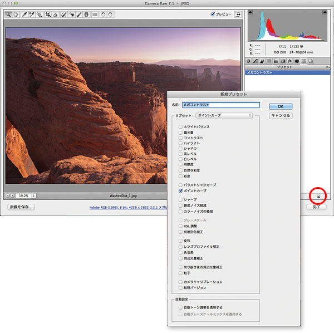Toggle the プレビュー preview checkbox
Screen dimensions: 334x333
pyautogui.click(x=213, y=15)
